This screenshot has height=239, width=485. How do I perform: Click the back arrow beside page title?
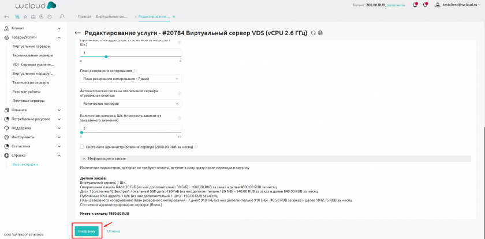point(78,33)
